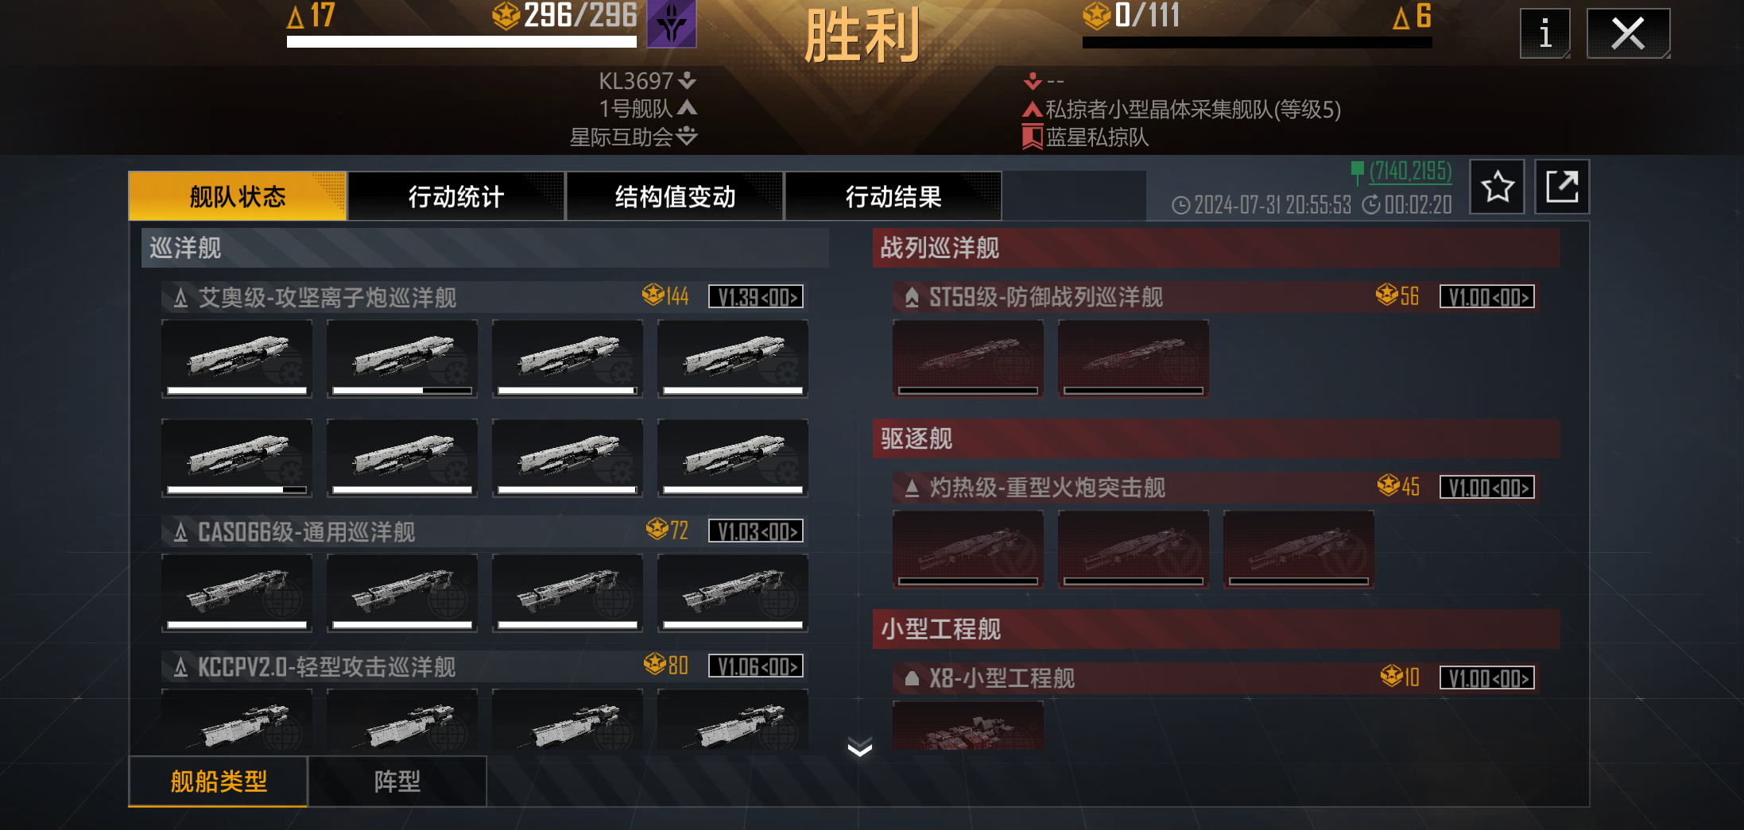1744x830 pixels.
Task: Select the first 灼热级 destroyer thumbnail
Action: coord(967,549)
